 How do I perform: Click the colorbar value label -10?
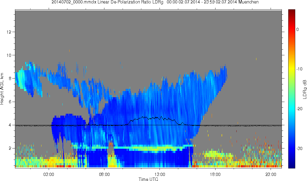coord(299,69)
